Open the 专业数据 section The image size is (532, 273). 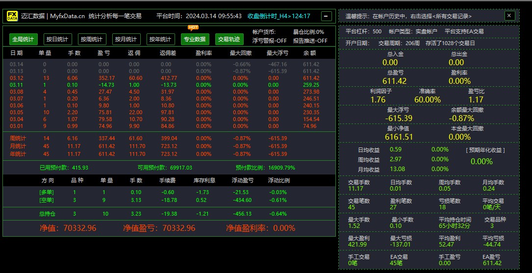(195, 39)
